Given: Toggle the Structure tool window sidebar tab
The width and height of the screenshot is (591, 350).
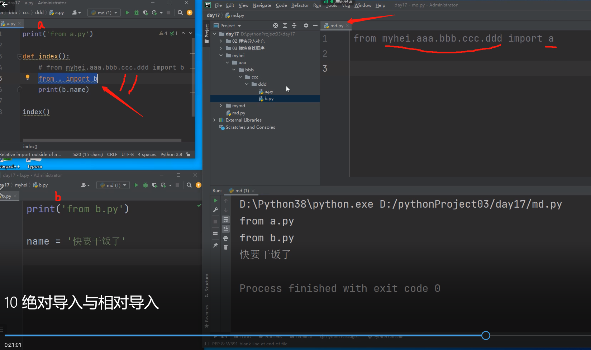Looking at the screenshot, I should (x=207, y=285).
